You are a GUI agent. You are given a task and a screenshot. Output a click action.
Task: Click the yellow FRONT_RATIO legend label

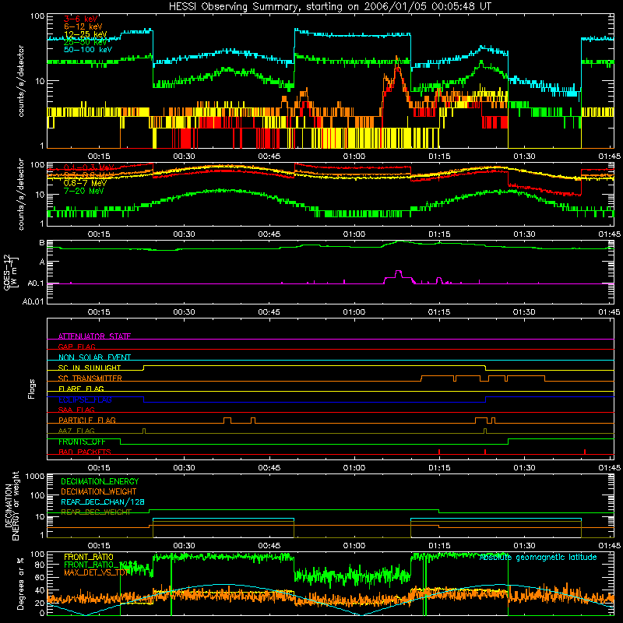[89, 557]
